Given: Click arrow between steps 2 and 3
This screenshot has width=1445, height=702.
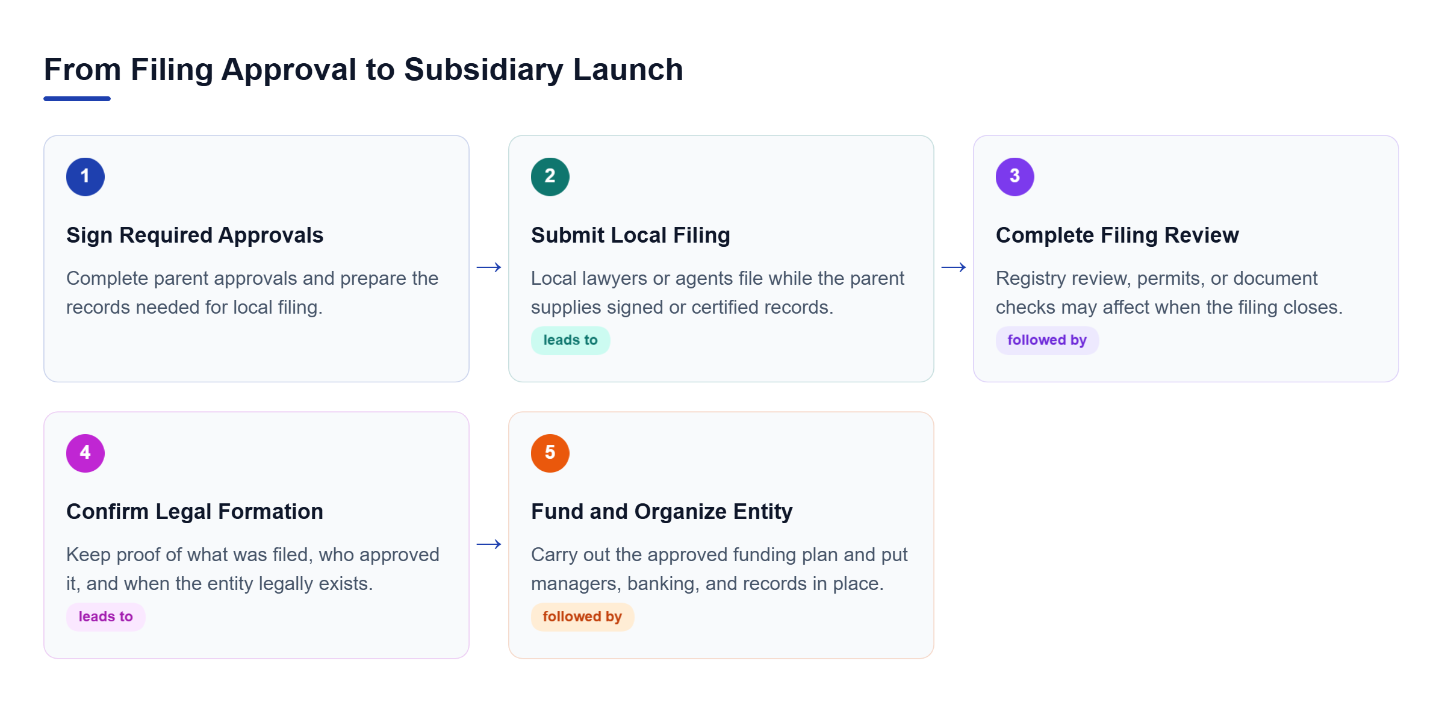Looking at the screenshot, I should [954, 267].
